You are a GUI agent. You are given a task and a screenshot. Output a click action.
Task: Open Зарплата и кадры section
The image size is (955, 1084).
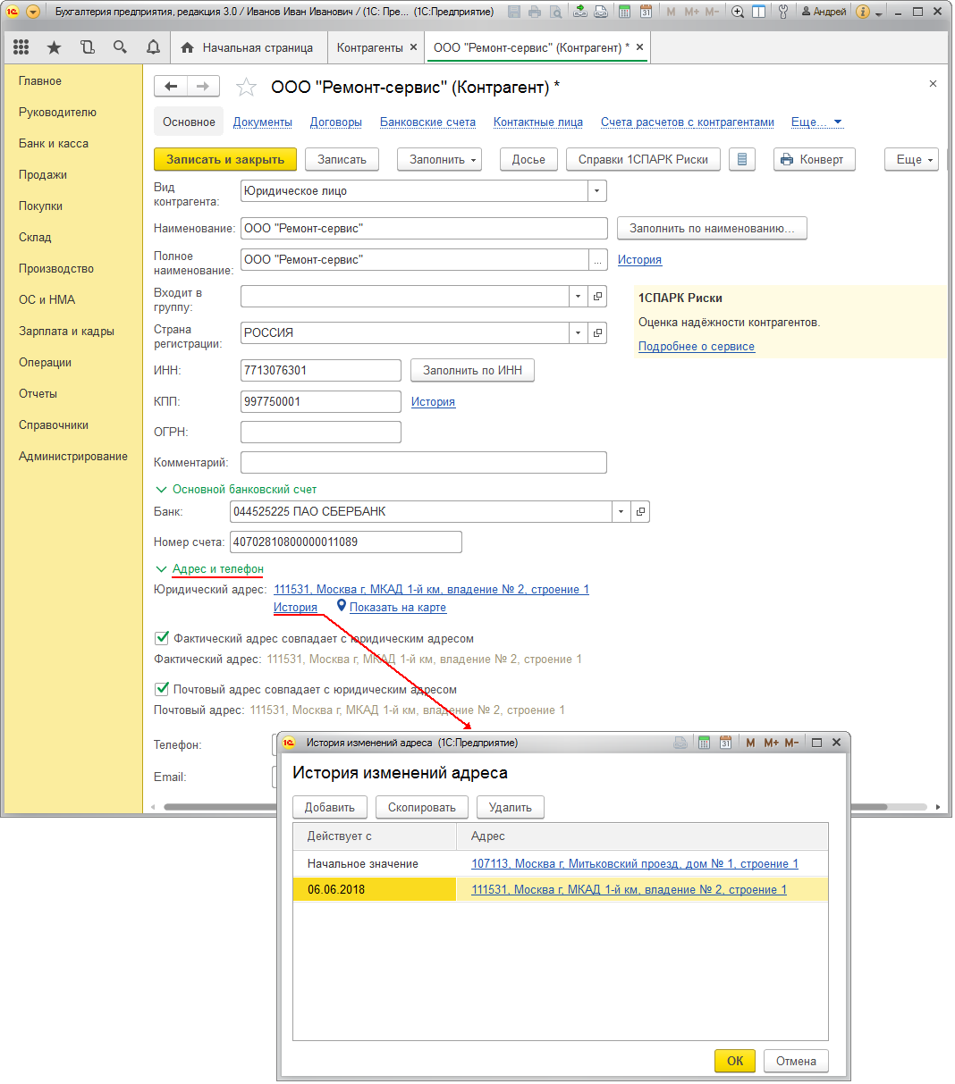[66, 331]
